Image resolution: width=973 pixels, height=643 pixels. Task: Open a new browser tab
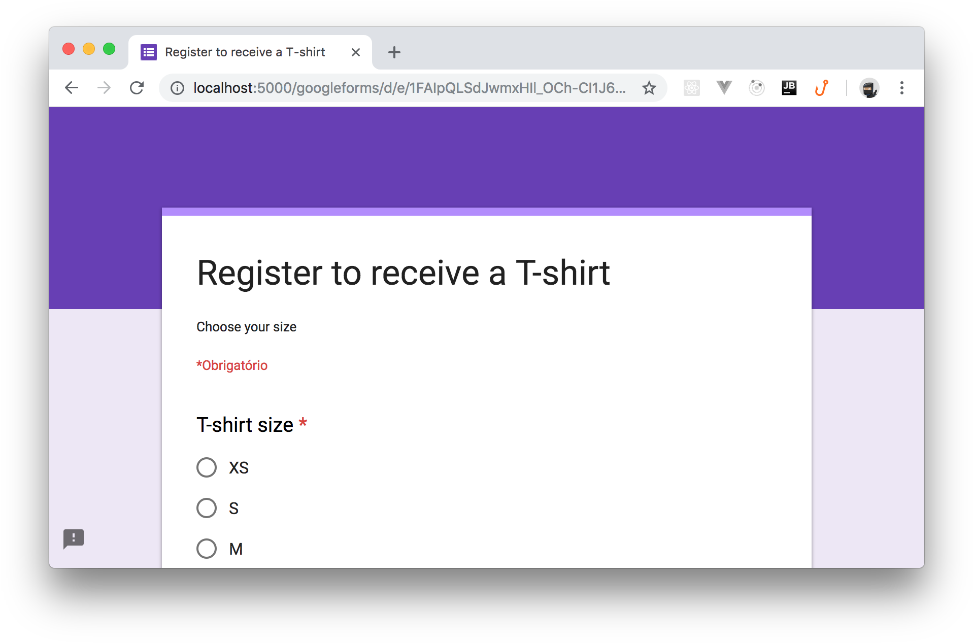point(394,52)
